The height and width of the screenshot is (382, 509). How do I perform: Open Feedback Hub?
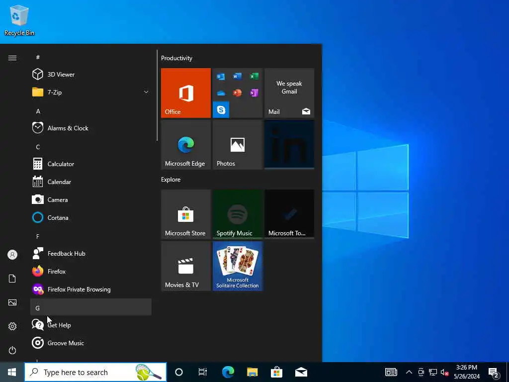click(x=91, y=253)
